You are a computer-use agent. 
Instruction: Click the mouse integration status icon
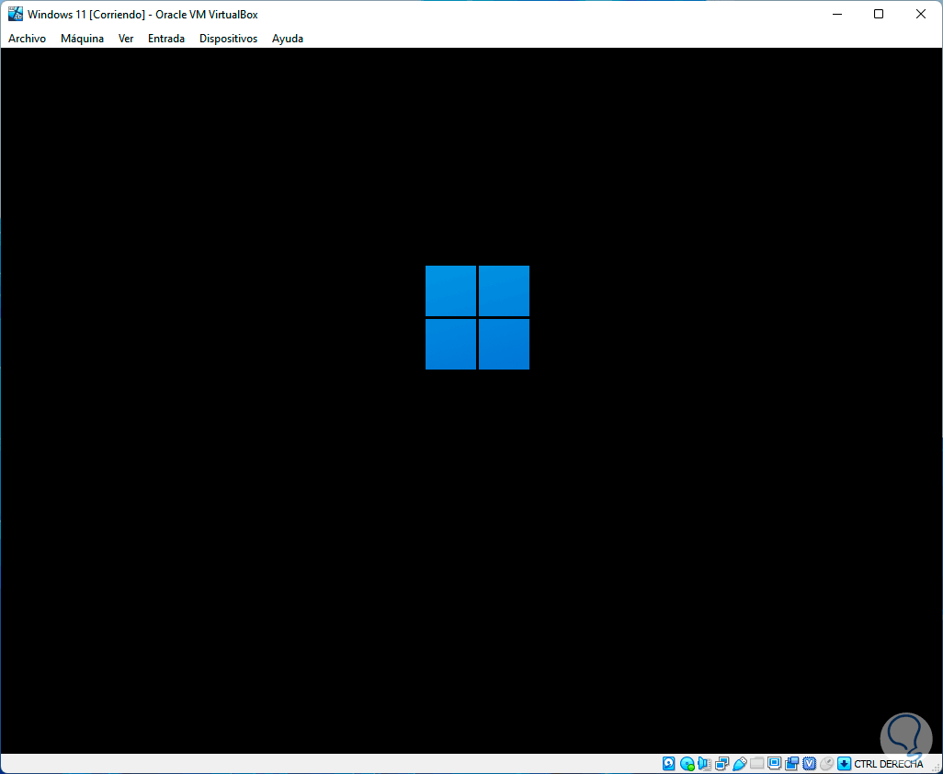click(827, 764)
